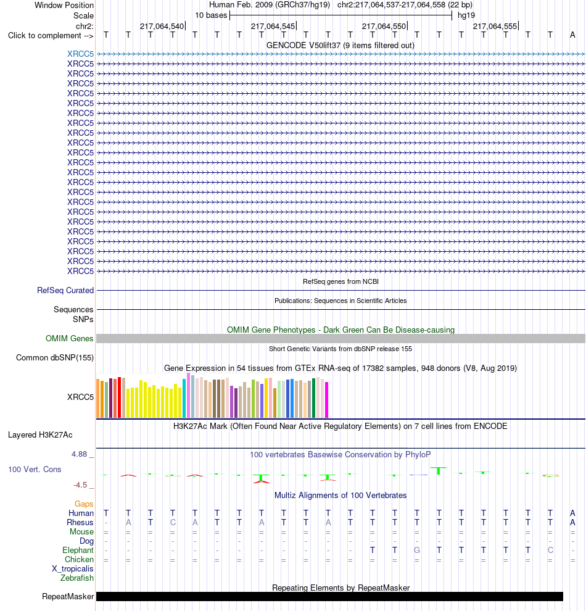Select the Window Position label

(x=64, y=5)
